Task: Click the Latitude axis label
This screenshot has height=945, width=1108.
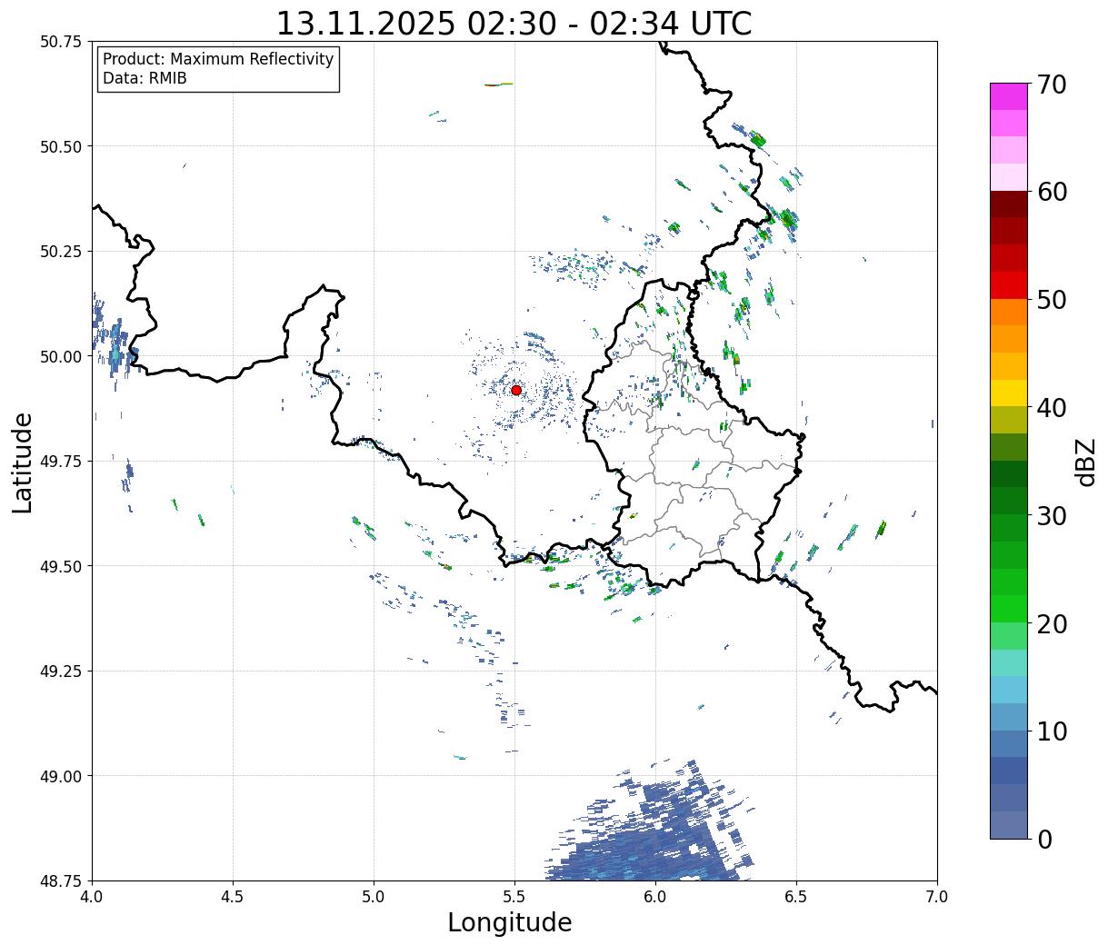Action: click(23, 462)
